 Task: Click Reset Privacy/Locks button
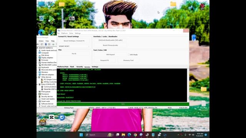coord(110,45)
